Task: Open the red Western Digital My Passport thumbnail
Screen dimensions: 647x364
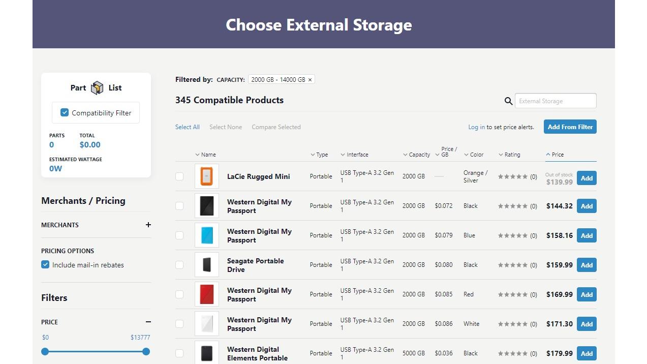Action: pyautogui.click(x=207, y=294)
